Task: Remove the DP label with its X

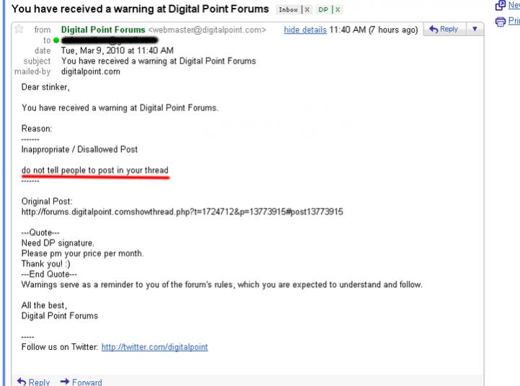Action: (338, 9)
